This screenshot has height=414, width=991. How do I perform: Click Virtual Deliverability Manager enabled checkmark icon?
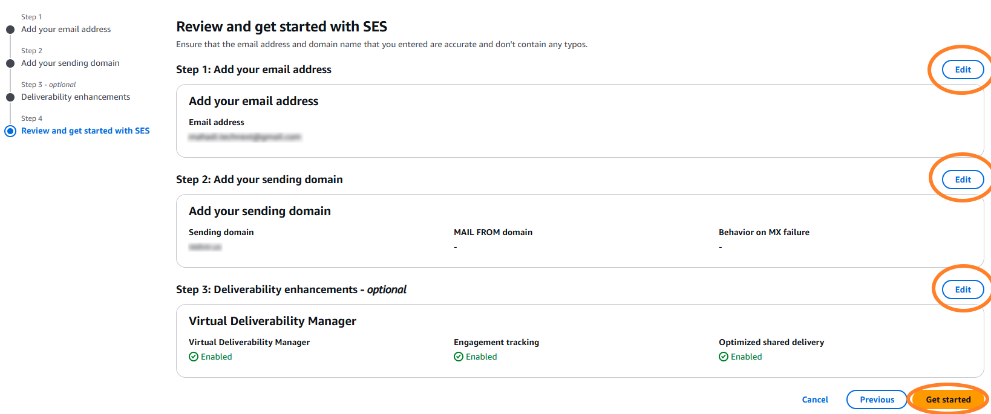[x=194, y=357]
